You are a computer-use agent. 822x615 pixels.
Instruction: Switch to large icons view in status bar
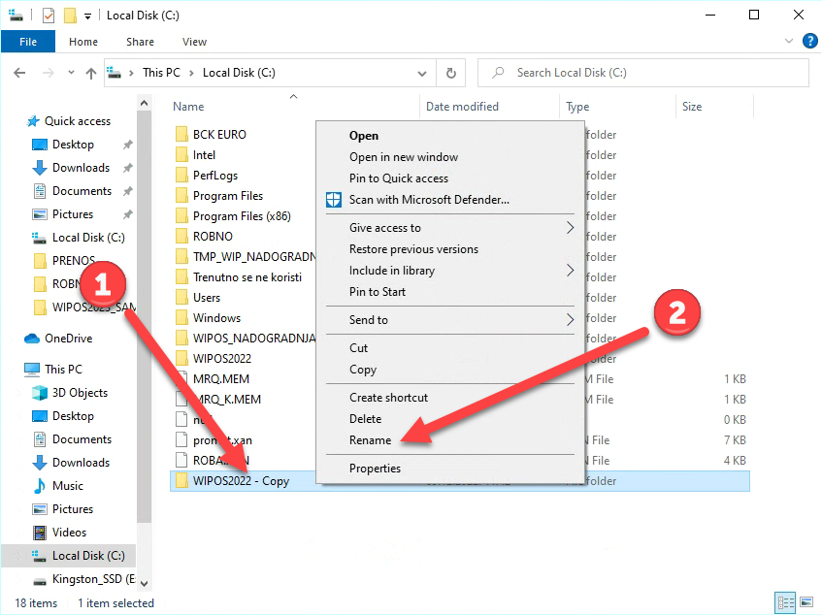point(806,602)
